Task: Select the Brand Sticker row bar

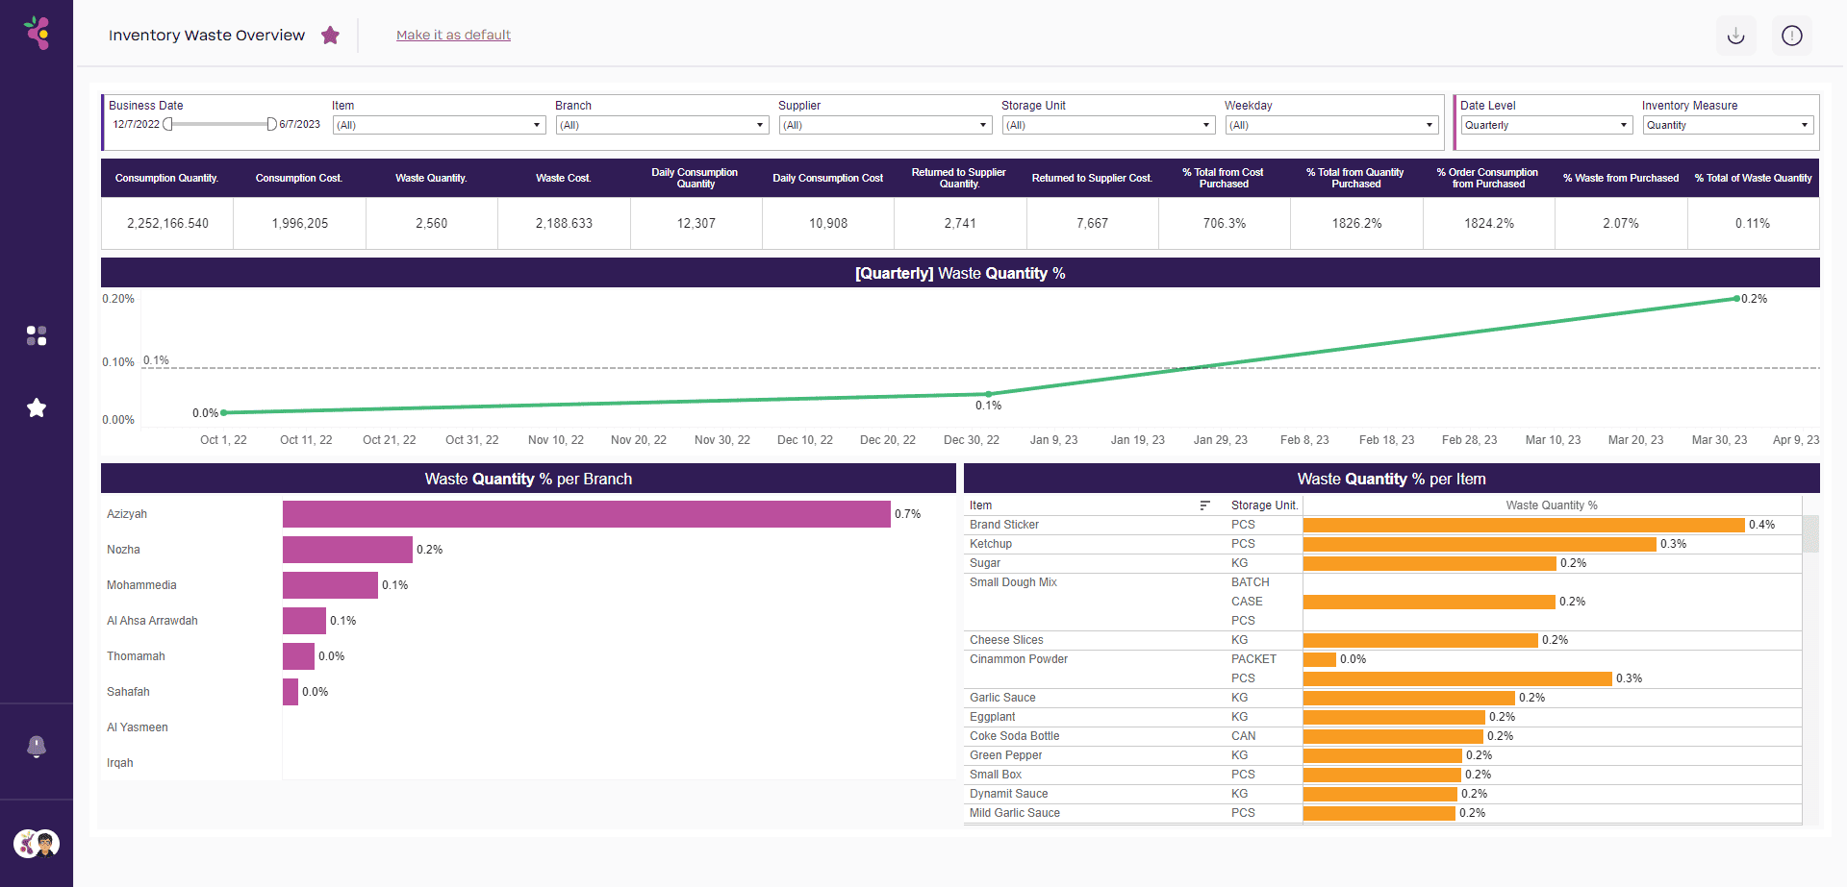Action: point(1523,525)
